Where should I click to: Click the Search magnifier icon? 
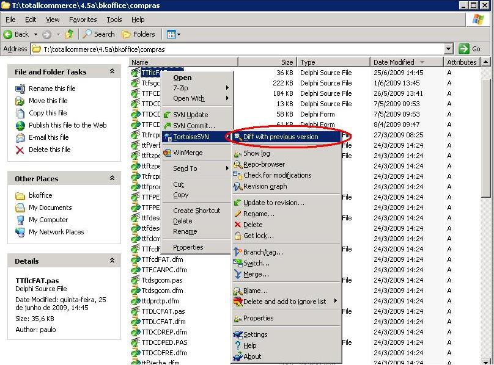(x=87, y=34)
